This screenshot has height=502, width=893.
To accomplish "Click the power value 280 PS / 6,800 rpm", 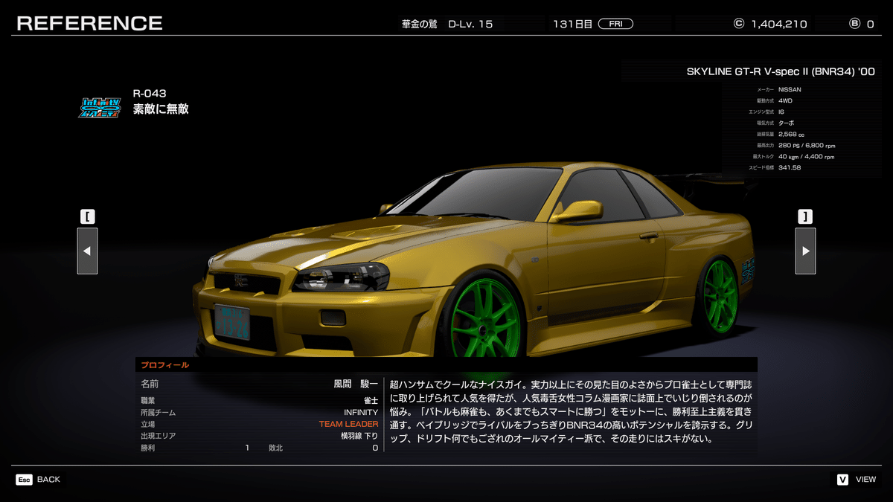I will (x=806, y=145).
